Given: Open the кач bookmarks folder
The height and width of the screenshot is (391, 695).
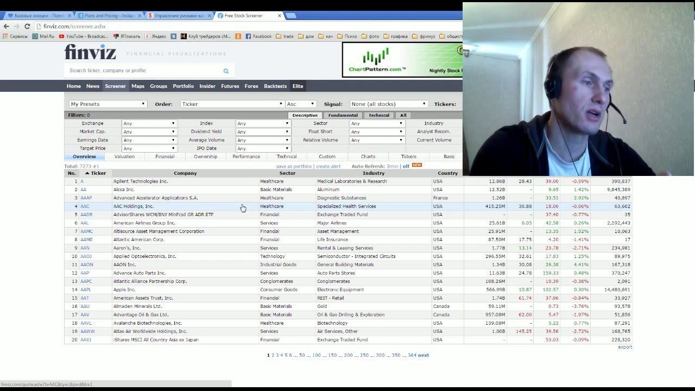Looking at the screenshot, I should tap(325, 36).
